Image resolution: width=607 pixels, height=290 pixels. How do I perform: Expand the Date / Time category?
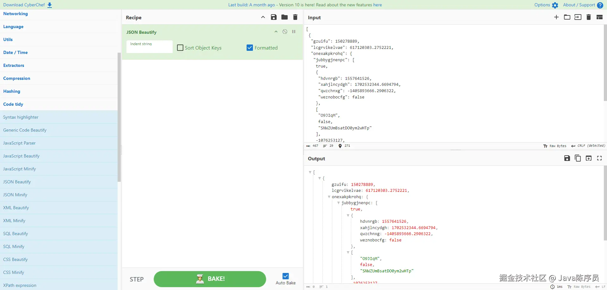point(59,52)
